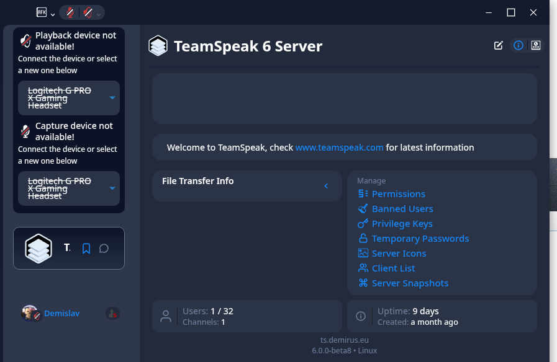Click the '6.0.0-beta8 • Linux' version text
Screen dimensions: 557x362
pyautogui.click(x=344, y=351)
